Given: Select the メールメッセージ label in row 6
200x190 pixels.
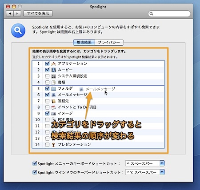Looking at the screenshot, I should coord(72,95).
